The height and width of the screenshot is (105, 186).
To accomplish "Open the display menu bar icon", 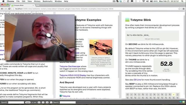I will click(x=132, y=1).
